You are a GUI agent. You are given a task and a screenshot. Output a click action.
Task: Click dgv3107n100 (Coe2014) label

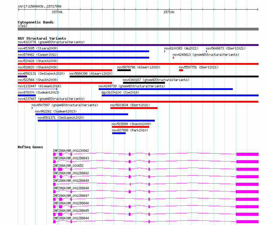point(120,92)
